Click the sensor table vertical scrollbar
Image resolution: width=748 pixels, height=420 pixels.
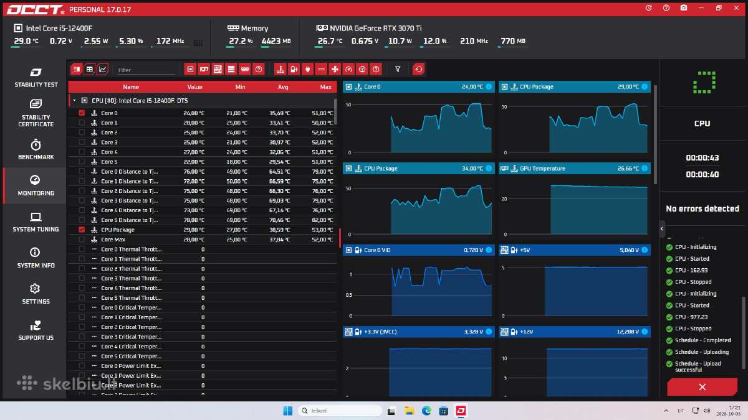pos(336,112)
